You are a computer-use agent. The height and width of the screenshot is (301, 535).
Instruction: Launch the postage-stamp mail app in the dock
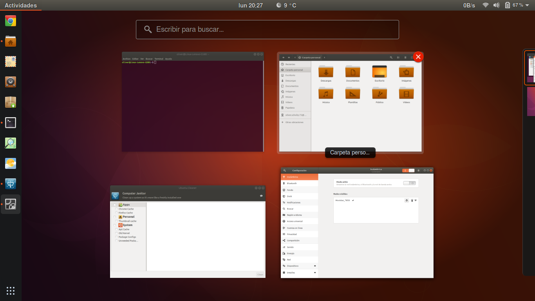(11, 62)
